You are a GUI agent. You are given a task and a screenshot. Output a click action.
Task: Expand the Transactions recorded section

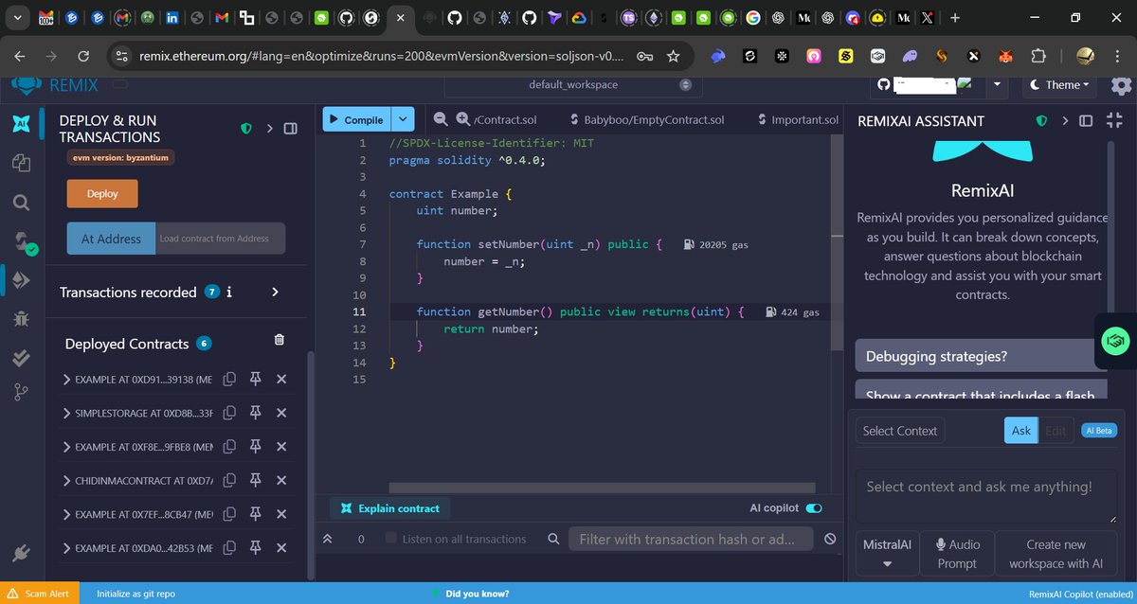(x=275, y=293)
